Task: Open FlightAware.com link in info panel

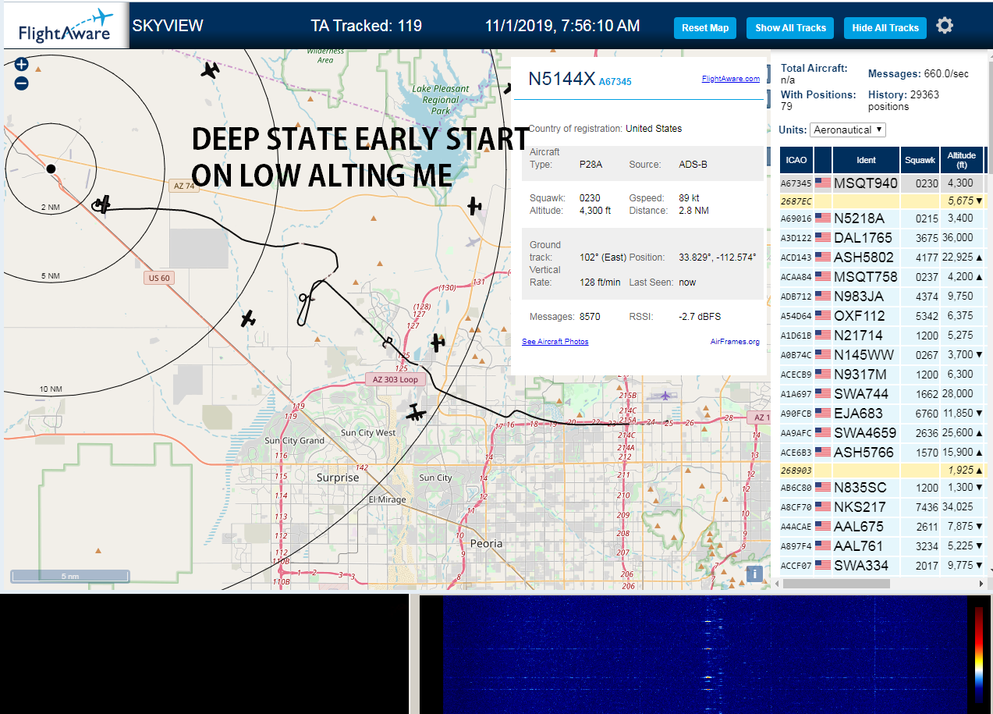Action: (x=730, y=79)
